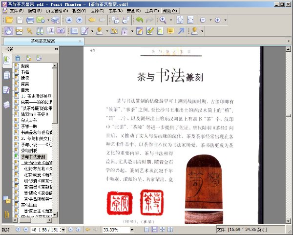Open the Email icon dropdown arrow
Screen dimensions: 293x235
[48, 20]
